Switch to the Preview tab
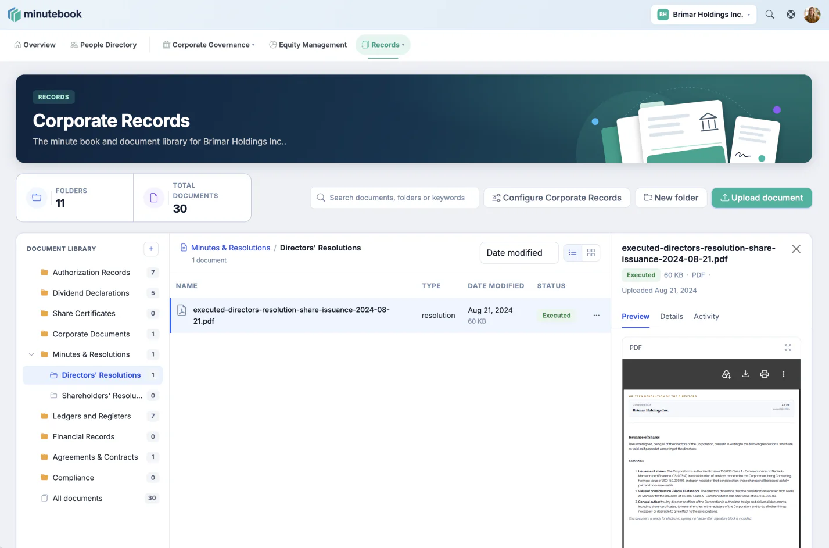The width and height of the screenshot is (829, 548). (636, 317)
